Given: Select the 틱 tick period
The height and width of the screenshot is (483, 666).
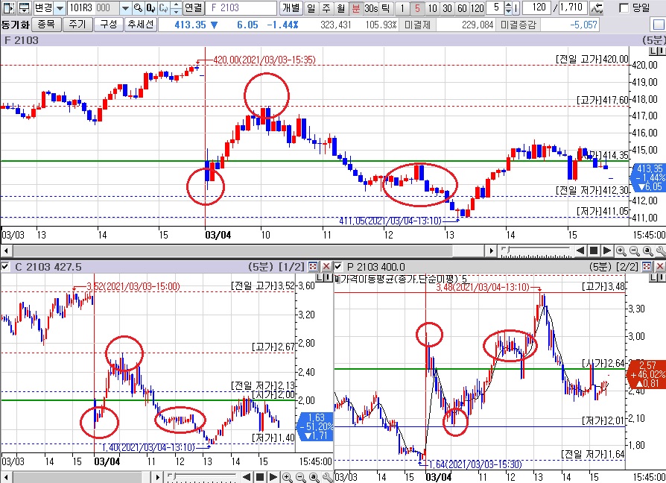Looking at the screenshot, I should click(x=385, y=7).
